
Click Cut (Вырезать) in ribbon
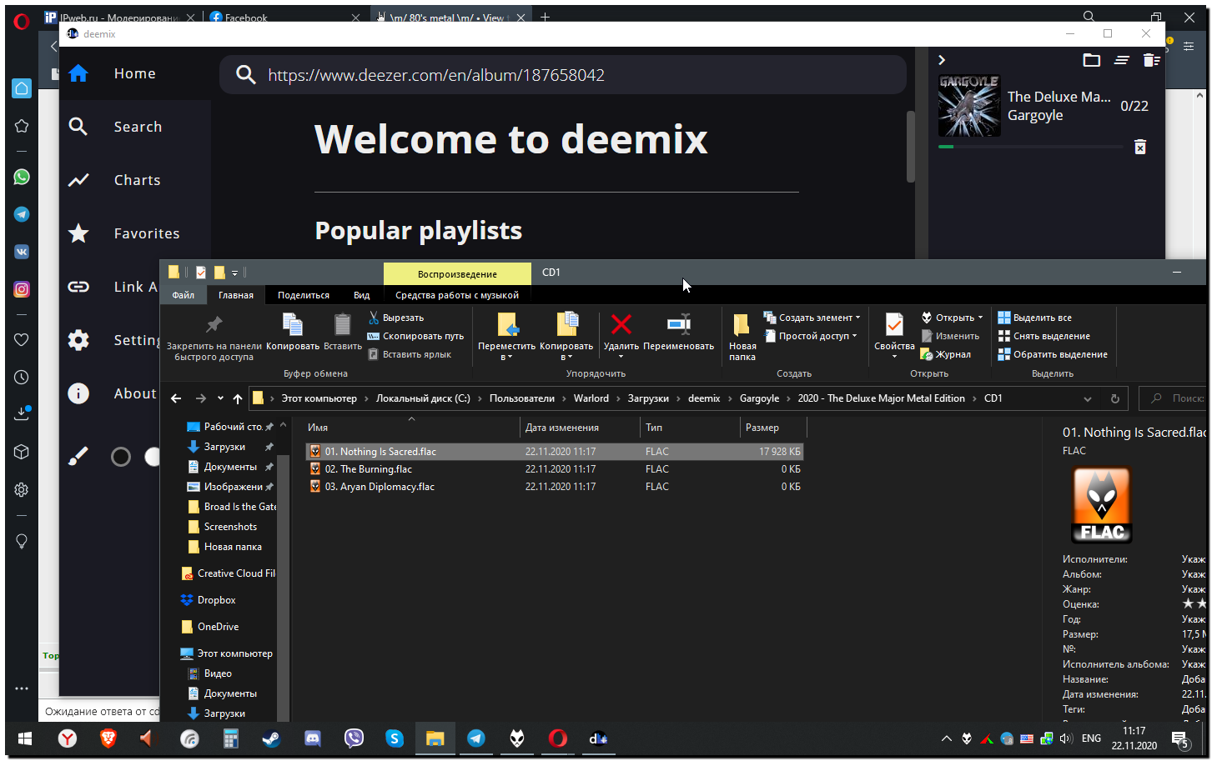click(x=395, y=318)
